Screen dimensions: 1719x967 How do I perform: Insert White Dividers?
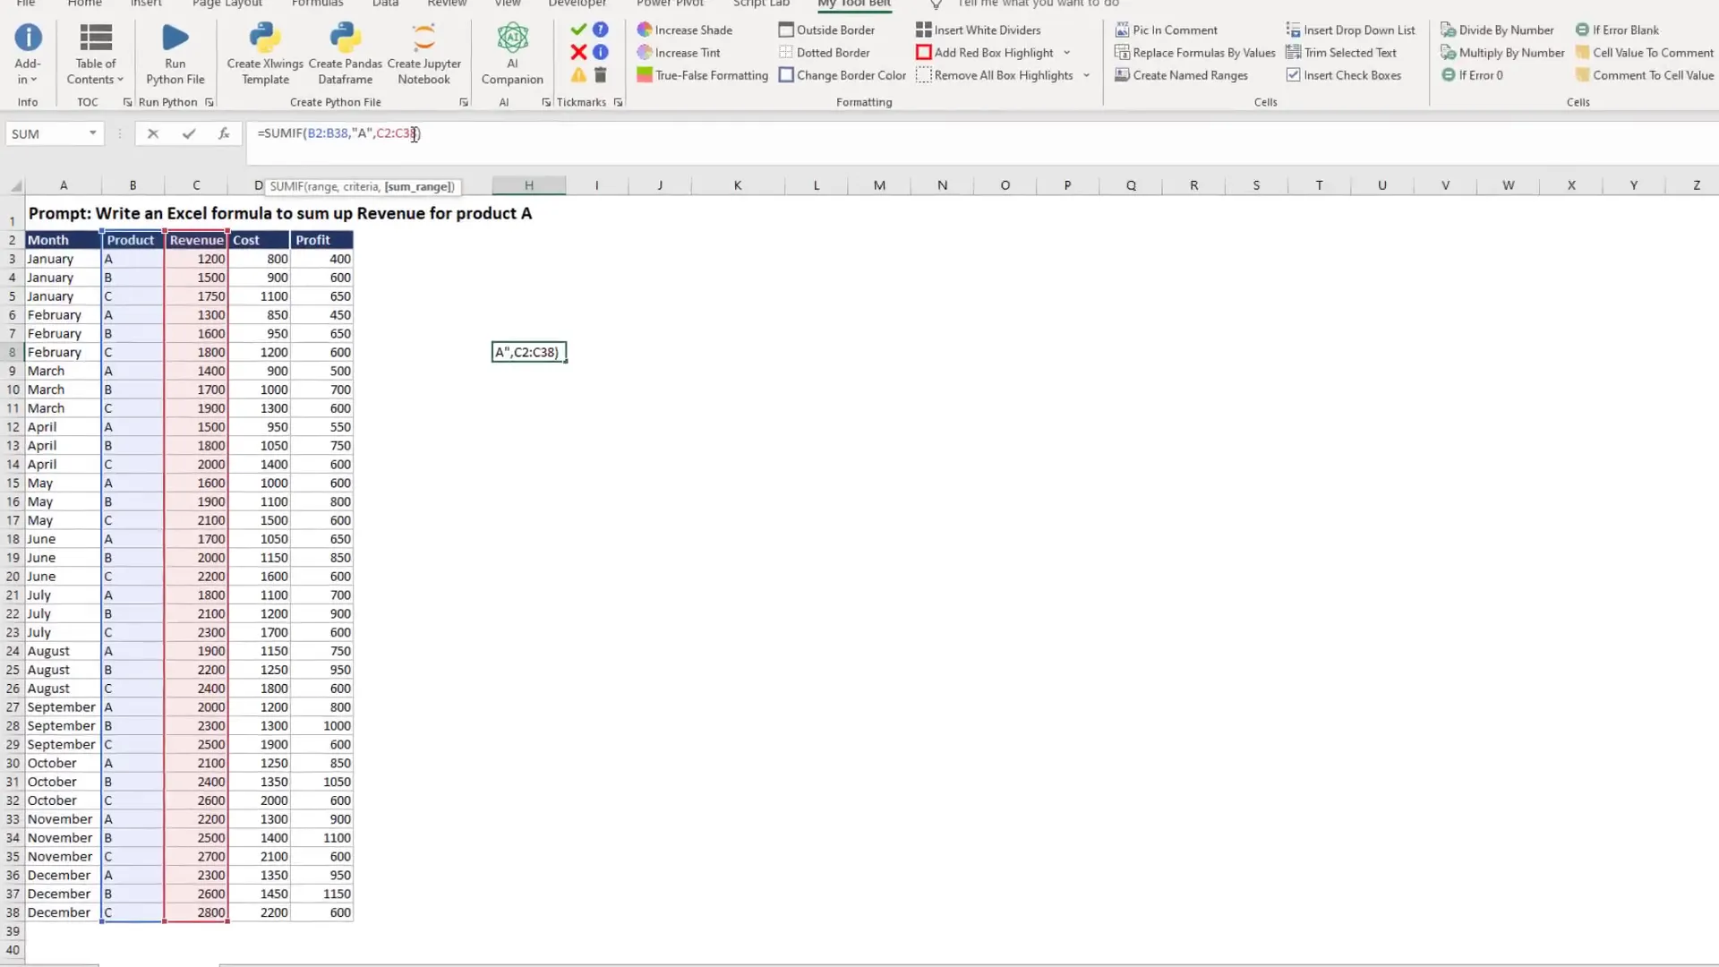click(978, 30)
